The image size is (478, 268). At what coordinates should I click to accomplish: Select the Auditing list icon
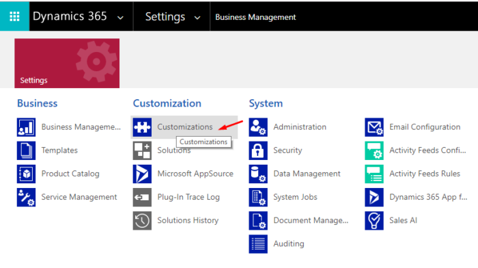point(258,244)
